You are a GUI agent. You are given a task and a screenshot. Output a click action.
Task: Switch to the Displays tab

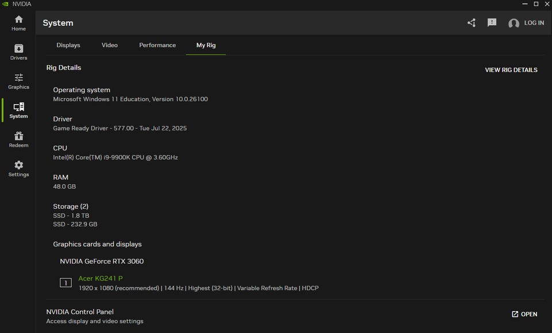point(68,45)
